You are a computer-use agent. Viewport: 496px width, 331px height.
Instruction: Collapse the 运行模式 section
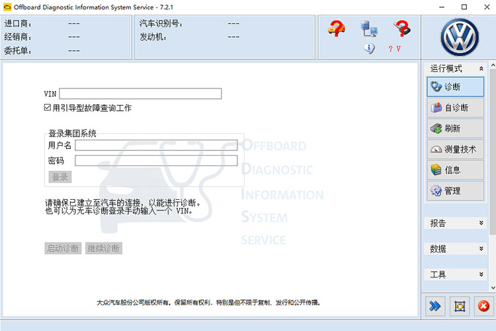481,69
